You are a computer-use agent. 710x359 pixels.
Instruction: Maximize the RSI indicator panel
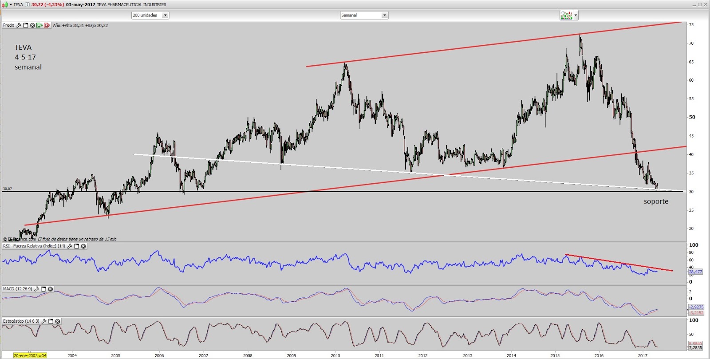click(76, 246)
